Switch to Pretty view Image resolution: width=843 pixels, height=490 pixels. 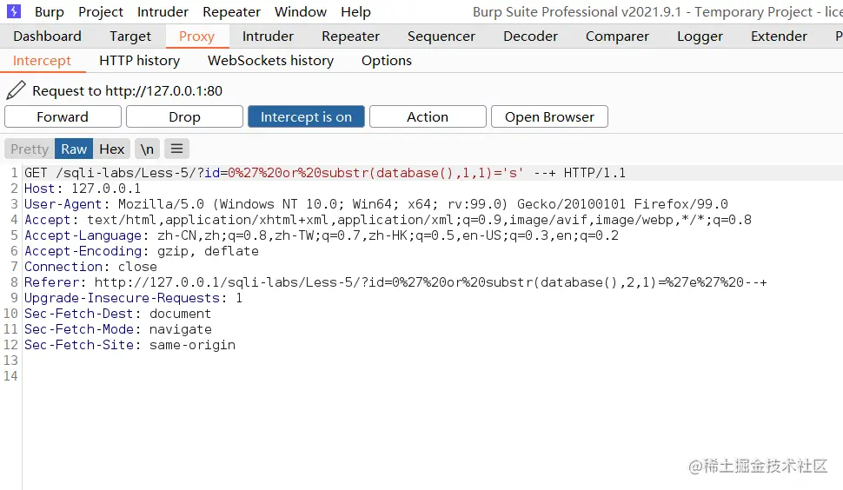point(30,149)
